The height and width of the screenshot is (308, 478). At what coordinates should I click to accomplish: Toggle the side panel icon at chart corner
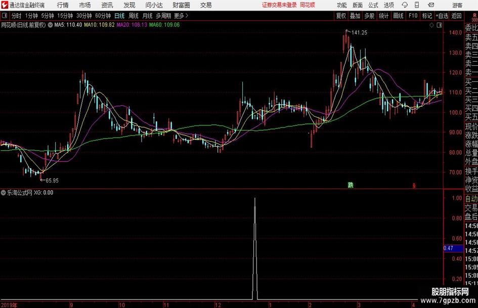click(439, 25)
